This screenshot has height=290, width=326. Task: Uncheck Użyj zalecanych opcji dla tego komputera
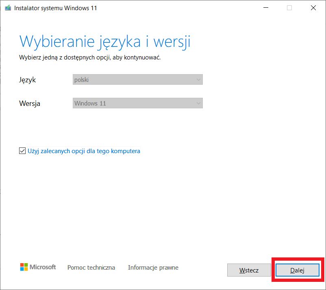[x=22, y=151]
